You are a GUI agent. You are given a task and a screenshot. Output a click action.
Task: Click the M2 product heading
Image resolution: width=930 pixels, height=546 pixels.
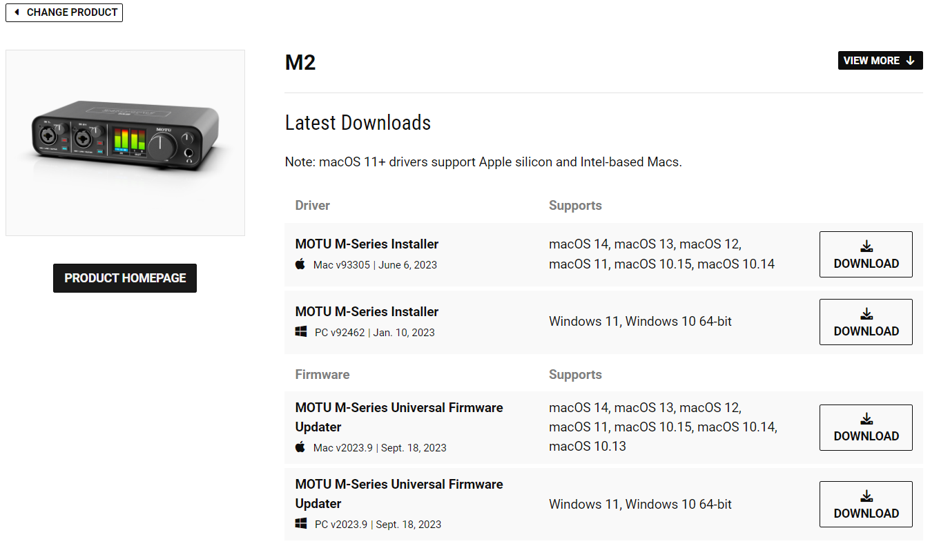300,63
